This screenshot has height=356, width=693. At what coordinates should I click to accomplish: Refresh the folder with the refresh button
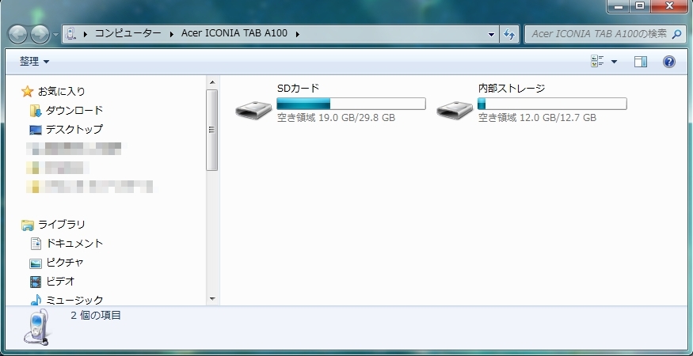click(509, 34)
